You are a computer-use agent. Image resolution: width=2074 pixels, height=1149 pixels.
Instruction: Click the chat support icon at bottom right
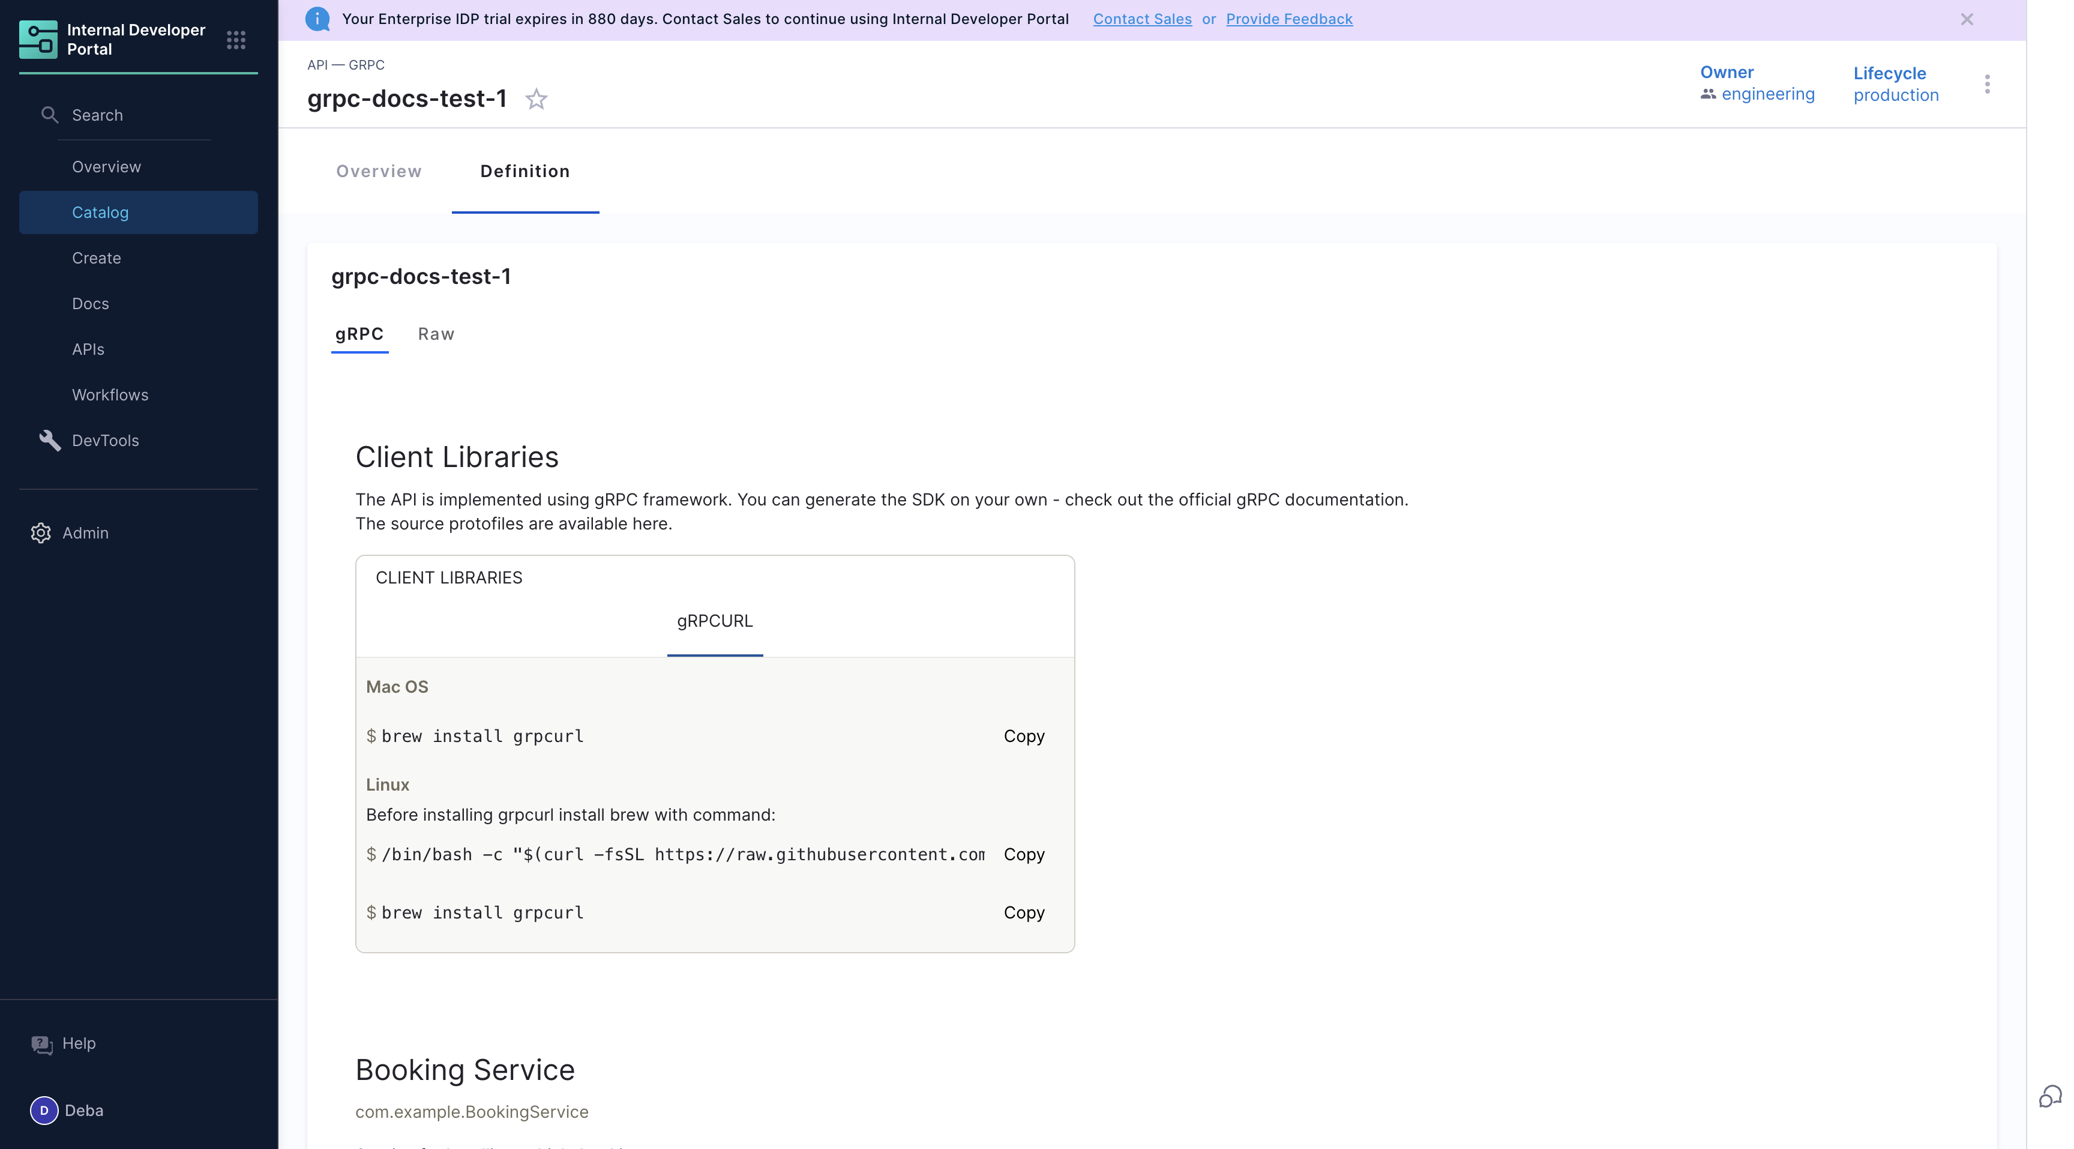[2050, 1096]
